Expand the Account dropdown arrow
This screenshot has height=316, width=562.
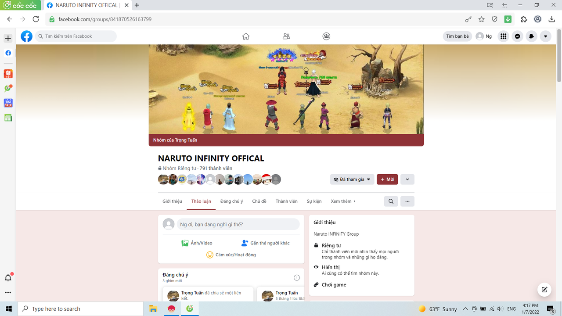[545, 36]
